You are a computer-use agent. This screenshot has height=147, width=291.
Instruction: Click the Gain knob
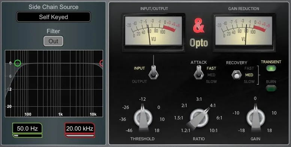point(255,118)
